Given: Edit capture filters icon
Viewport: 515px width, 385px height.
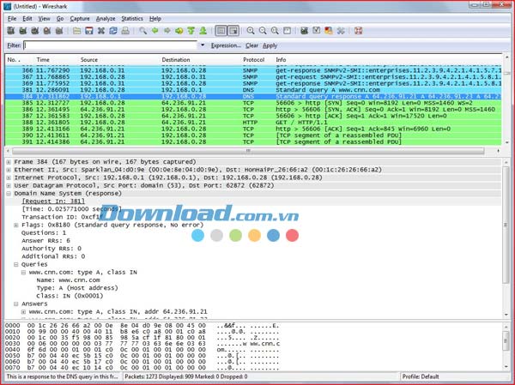Looking at the screenshot, I should [305, 31].
